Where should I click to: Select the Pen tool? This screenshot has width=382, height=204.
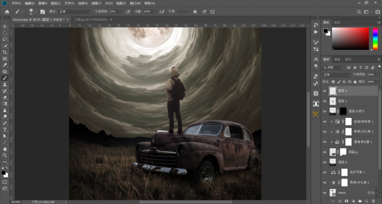[x=5, y=123]
